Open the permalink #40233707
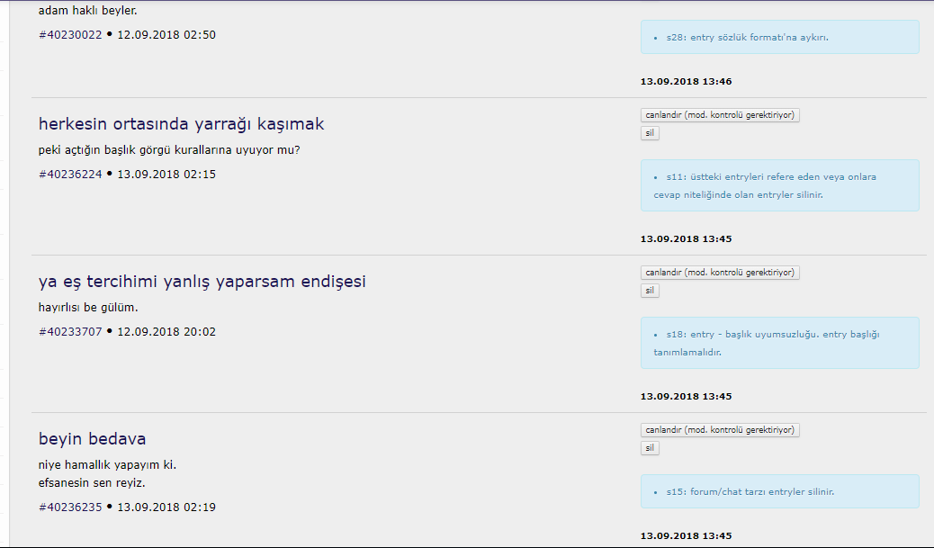This screenshot has width=934, height=548. [70, 332]
